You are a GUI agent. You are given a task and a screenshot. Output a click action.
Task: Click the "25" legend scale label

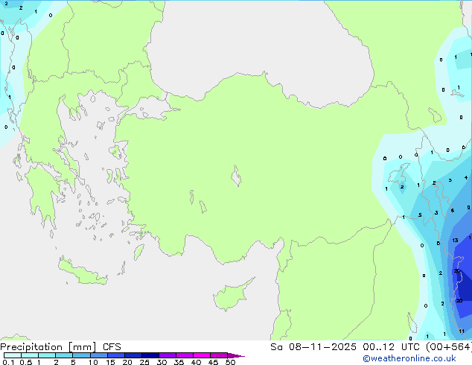point(144,362)
